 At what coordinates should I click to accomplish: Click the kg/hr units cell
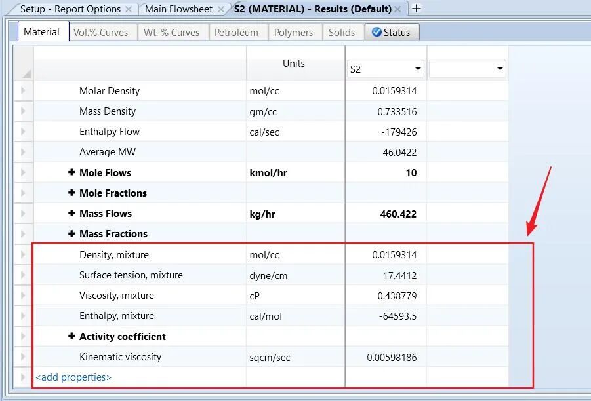(x=295, y=214)
